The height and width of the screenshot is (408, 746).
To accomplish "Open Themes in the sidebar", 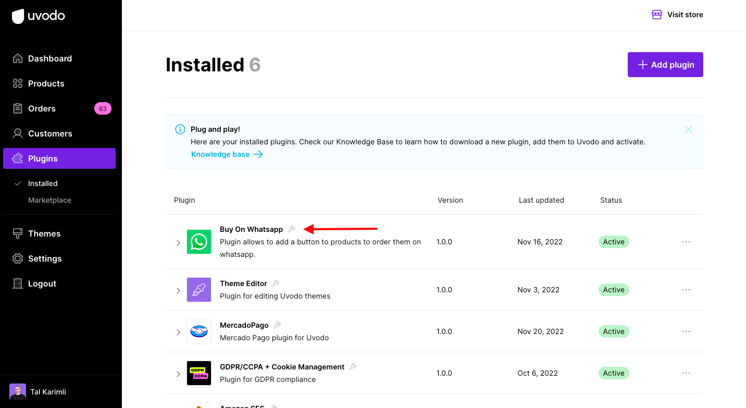I will pos(59,233).
